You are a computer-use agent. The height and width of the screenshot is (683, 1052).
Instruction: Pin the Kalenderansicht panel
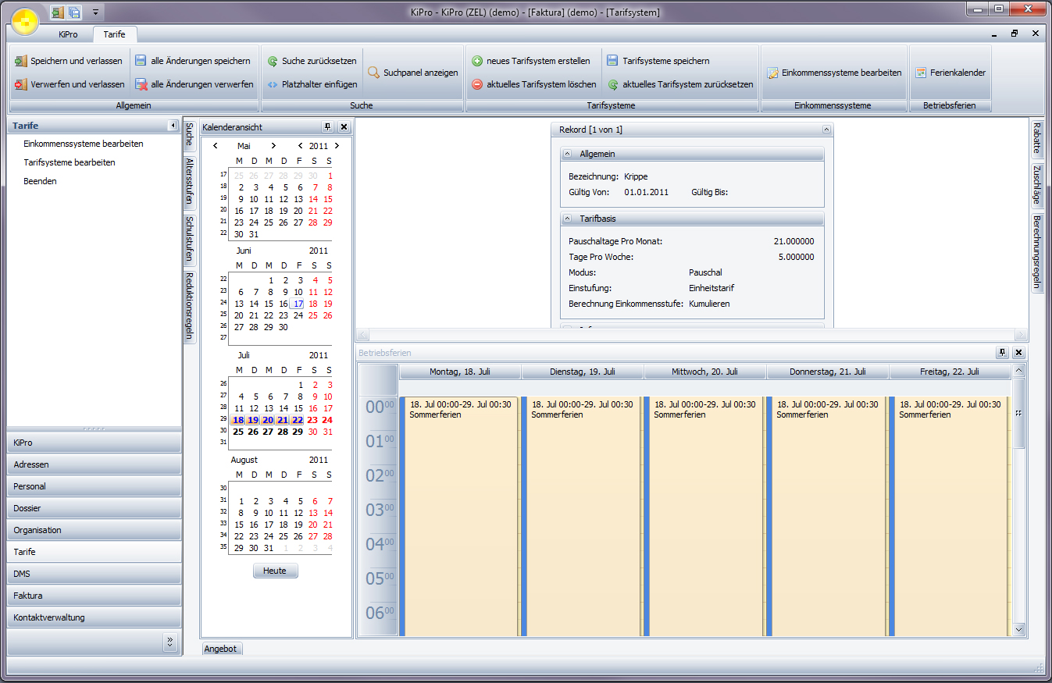[x=327, y=127]
